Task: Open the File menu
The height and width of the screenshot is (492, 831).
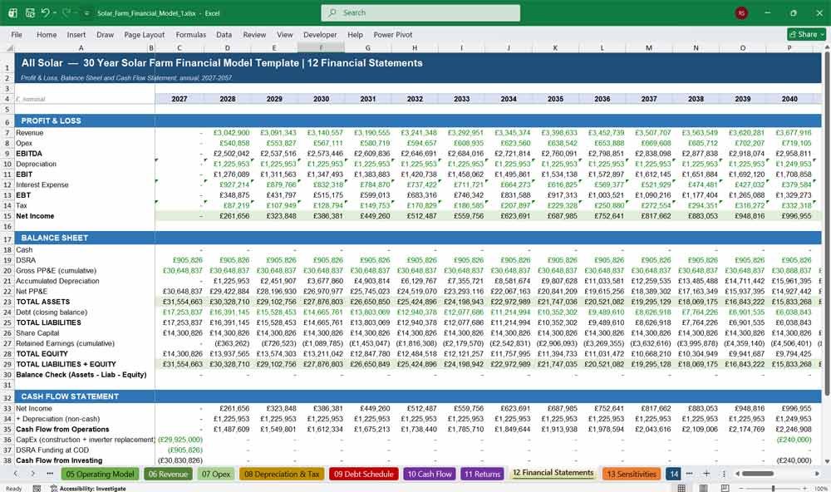Action: click(x=17, y=34)
